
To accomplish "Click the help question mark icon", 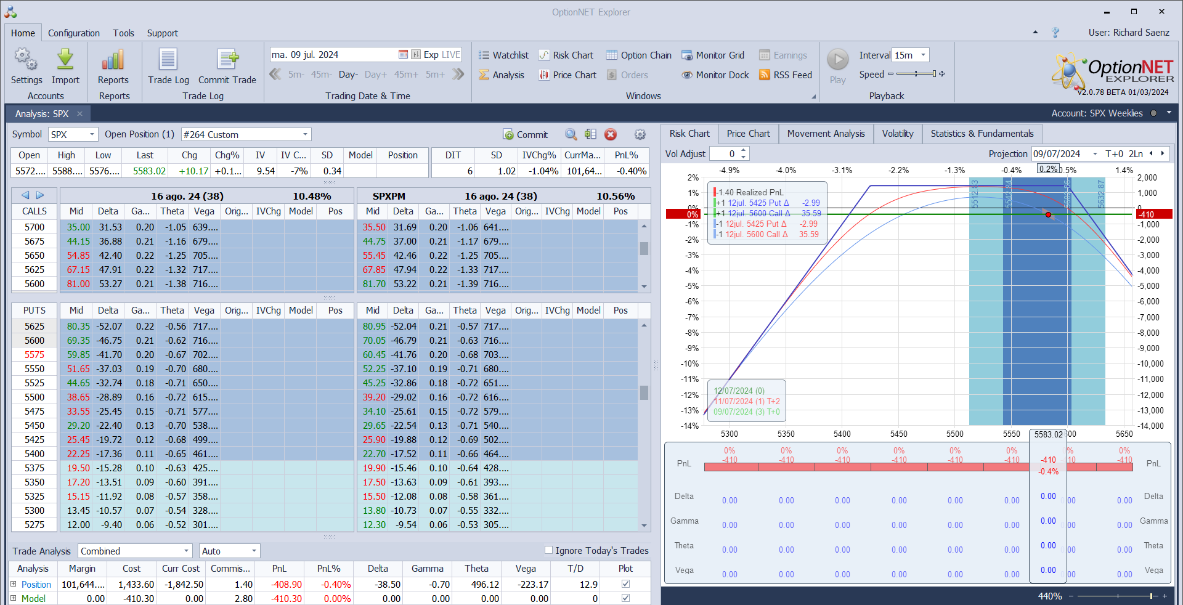I will [x=1055, y=33].
